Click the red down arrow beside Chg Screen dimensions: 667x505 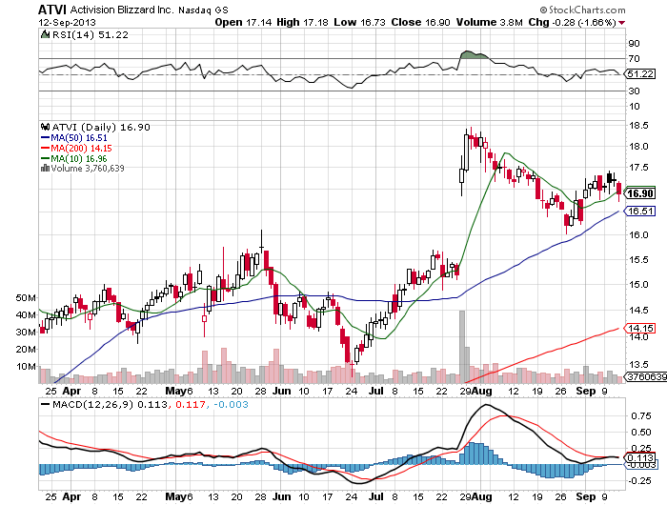[622, 23]
